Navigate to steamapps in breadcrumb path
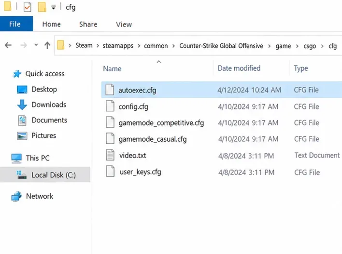Image resolution: width=342 pixels, height=254 pixels. coord(118,46)
